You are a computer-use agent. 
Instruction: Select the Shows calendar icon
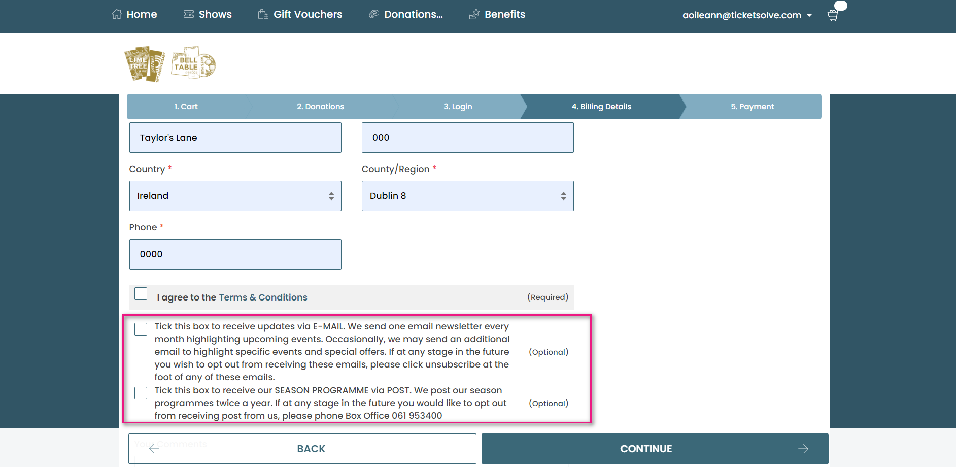click(189, 14)
